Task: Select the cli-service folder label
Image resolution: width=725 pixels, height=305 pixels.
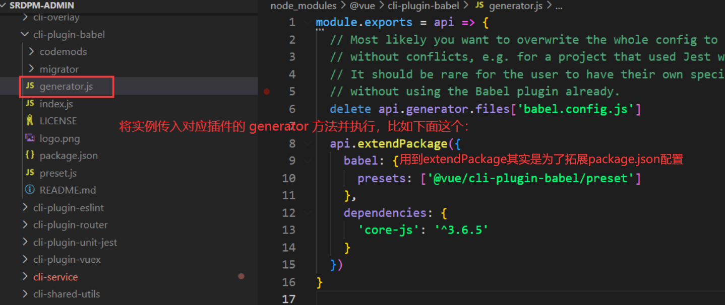Action: tap(55, 277)
